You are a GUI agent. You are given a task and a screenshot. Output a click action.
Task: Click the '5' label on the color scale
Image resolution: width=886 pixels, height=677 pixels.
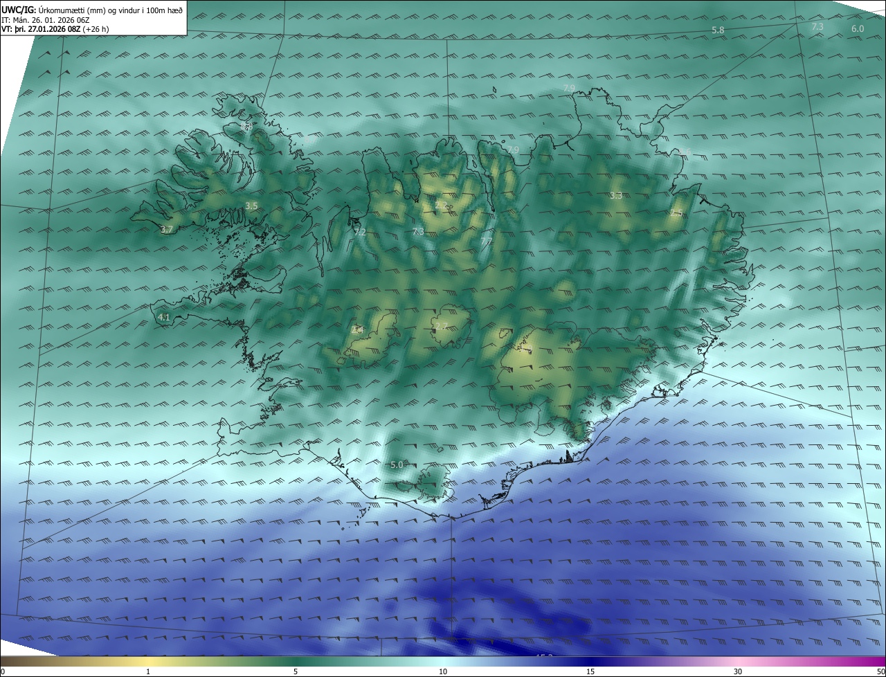click(296, 671)
